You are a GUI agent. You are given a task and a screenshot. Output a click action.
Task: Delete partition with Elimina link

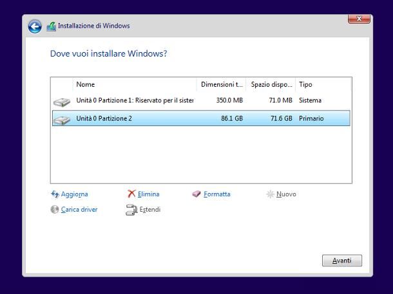click(x=149, y=194)
